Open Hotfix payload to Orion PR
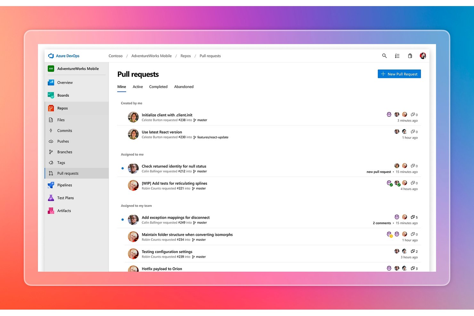The width and height of the screenshot is (474, 316). 162,269
